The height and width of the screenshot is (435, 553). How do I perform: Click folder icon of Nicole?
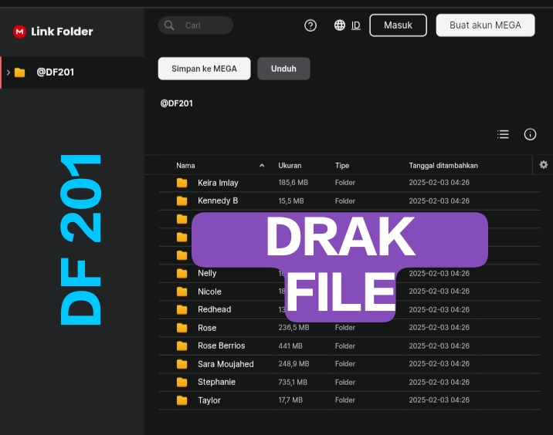pos(182,292)
